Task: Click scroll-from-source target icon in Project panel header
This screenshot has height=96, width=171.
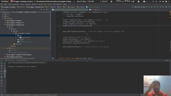Action: coord(41,10)
